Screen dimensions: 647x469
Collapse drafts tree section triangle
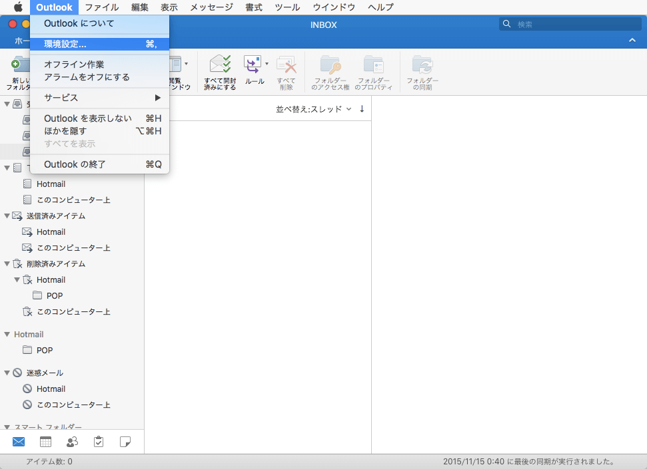[7, 168]
